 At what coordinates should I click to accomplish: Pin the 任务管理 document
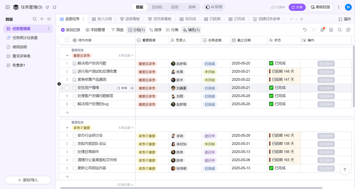pyautogui.click(x=47, y=7)
